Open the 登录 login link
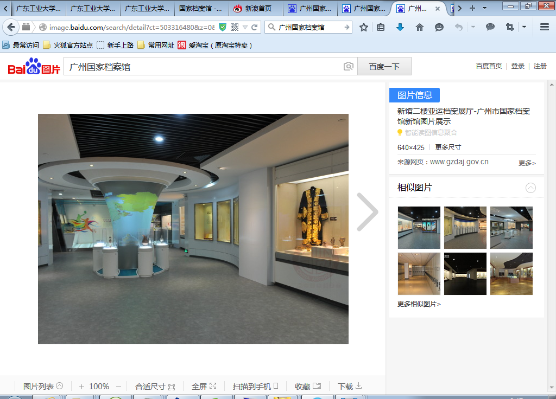The image size is (556, 399). tap(517, 66)
